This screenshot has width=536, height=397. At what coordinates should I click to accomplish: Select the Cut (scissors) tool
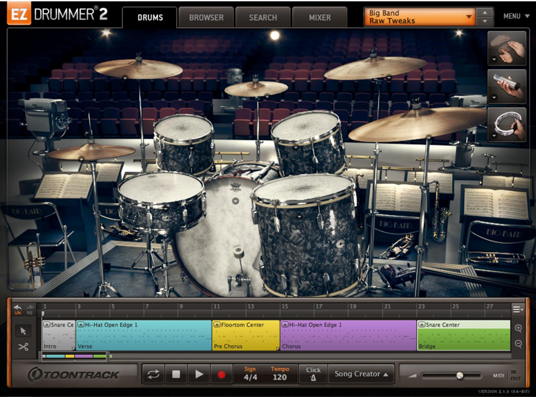pyautogui.click(x=23, y=345)
